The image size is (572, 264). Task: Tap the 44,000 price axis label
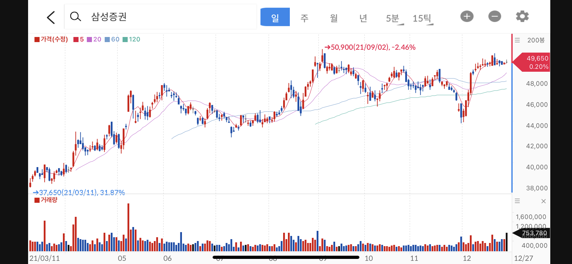537,126
